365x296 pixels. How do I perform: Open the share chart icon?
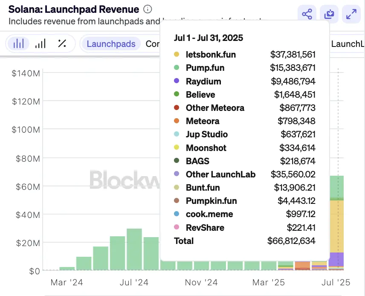pyautogui.click(x=307, y=14)
